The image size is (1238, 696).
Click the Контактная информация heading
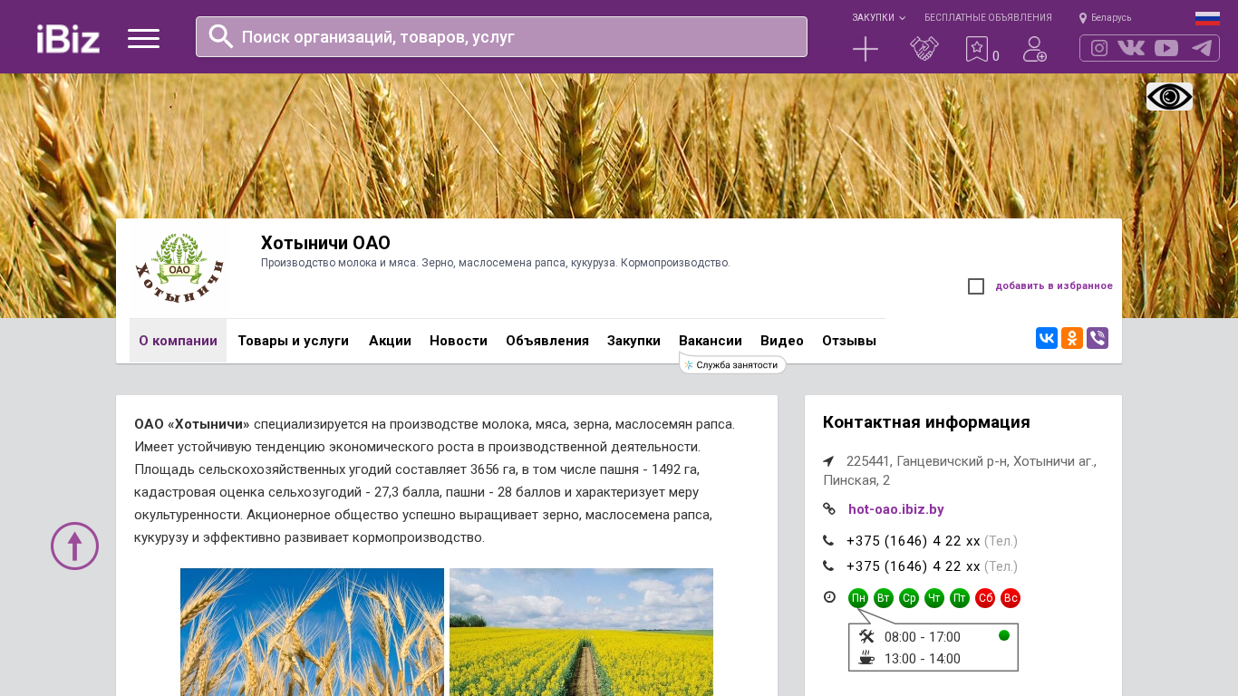pos(926,422)
